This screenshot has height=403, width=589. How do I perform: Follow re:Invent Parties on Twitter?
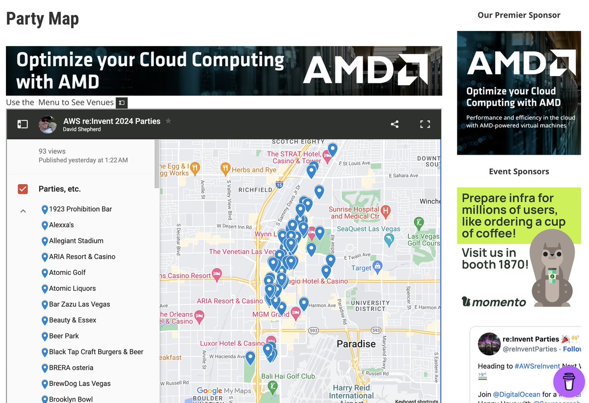[572, 349]
